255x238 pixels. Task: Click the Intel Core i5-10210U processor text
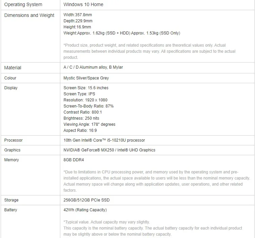tap(104, 140)
